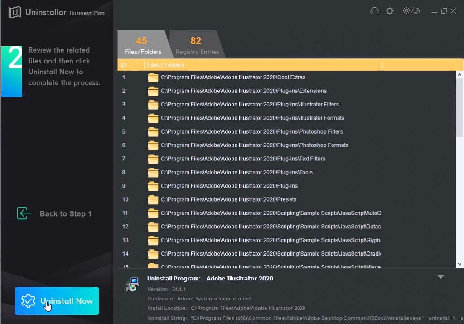The width and height of the screenshot is (464, 324).
Task: Click folder icon for Plug-ins\Extensions row
Action: pos(153,91)
